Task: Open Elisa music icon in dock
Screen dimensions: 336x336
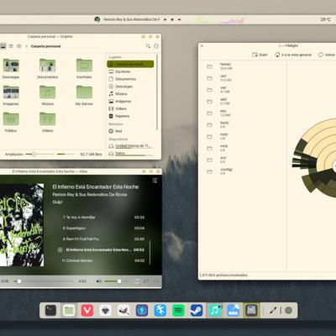Action: [x=215, y=310]
